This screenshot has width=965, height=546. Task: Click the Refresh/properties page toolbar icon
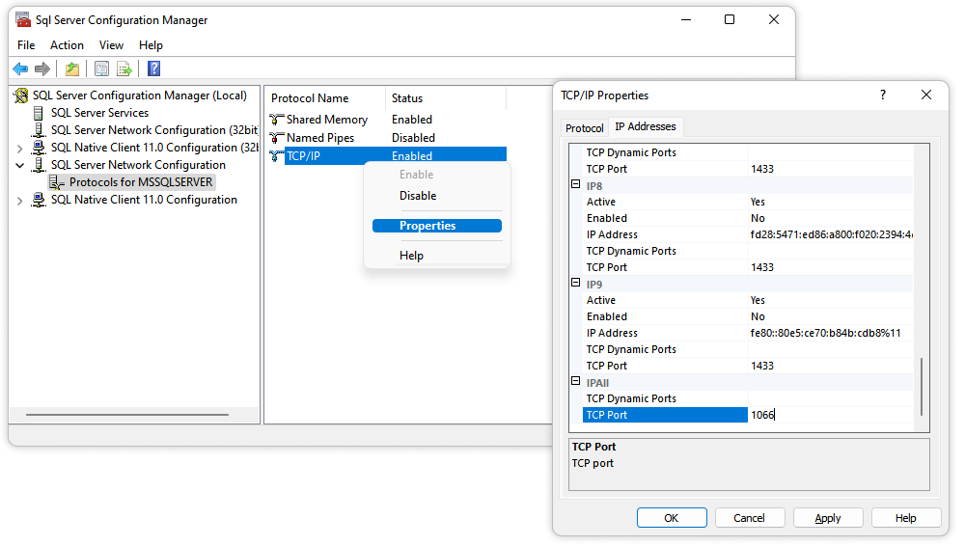101,68
